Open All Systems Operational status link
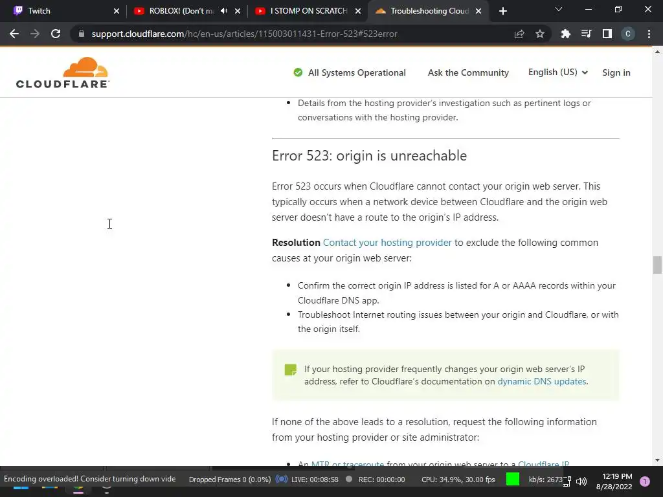The height and width of the screenshot is (497, 663). pyautogui.click(x=357, y=72)
